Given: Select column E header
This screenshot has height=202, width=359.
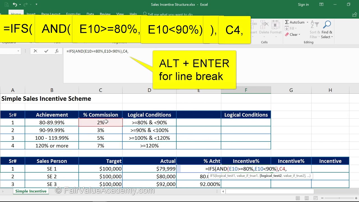Looking at the screenshot, I should 199,90.
